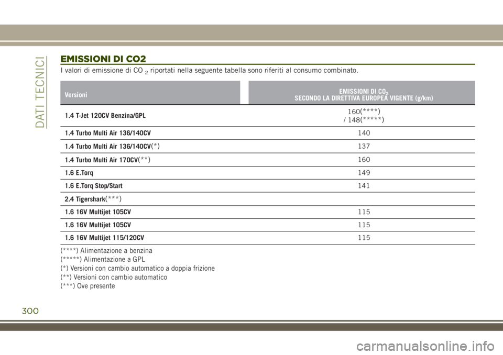The width and height of the screenshot is (503, 355).
Task: Select the '1.4 Turbo Multi Air 136/140CV(*)' row label
Action: coord(112,146)
